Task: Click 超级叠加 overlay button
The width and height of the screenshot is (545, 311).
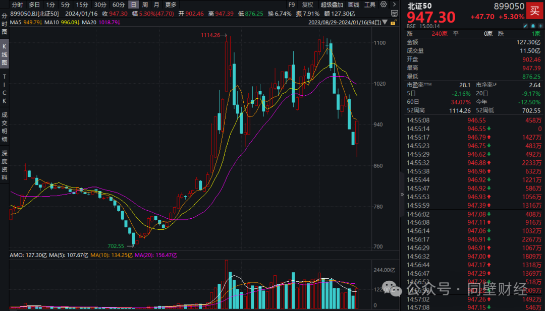Action: point(332,5)
